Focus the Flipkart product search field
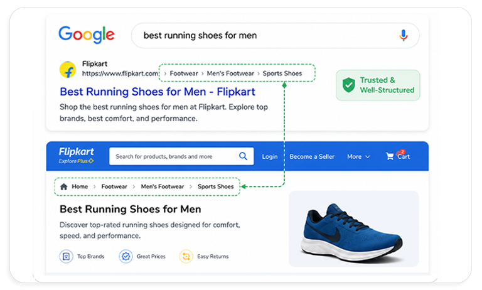Screen dimensions: 482x290 (x=181, y=156)
